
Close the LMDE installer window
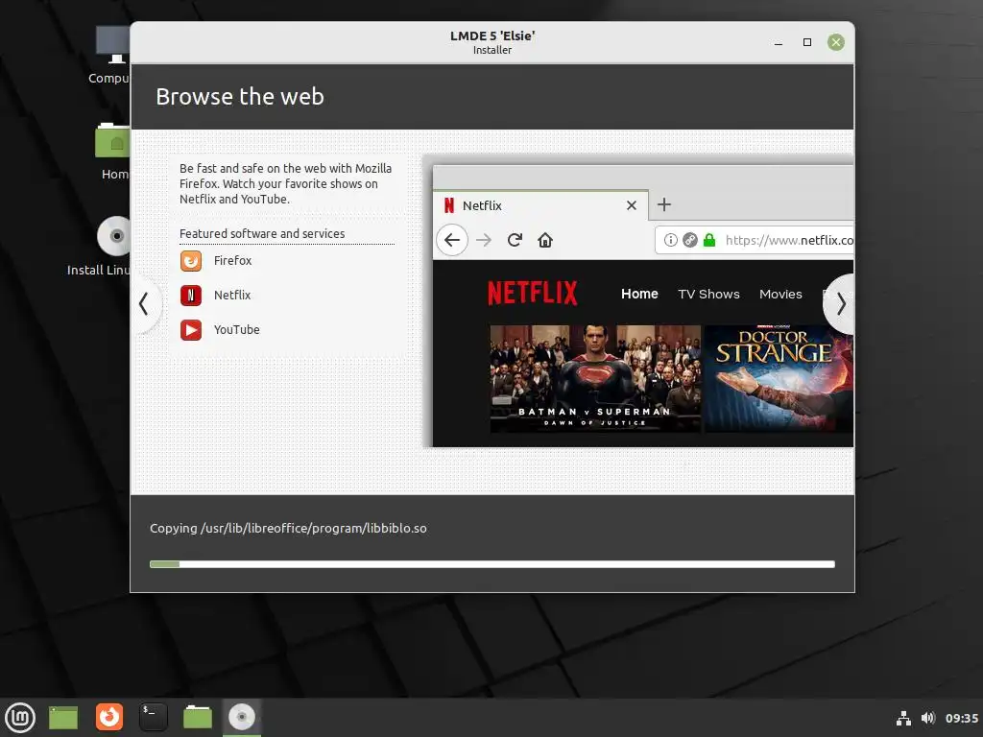tap(836, 42)
